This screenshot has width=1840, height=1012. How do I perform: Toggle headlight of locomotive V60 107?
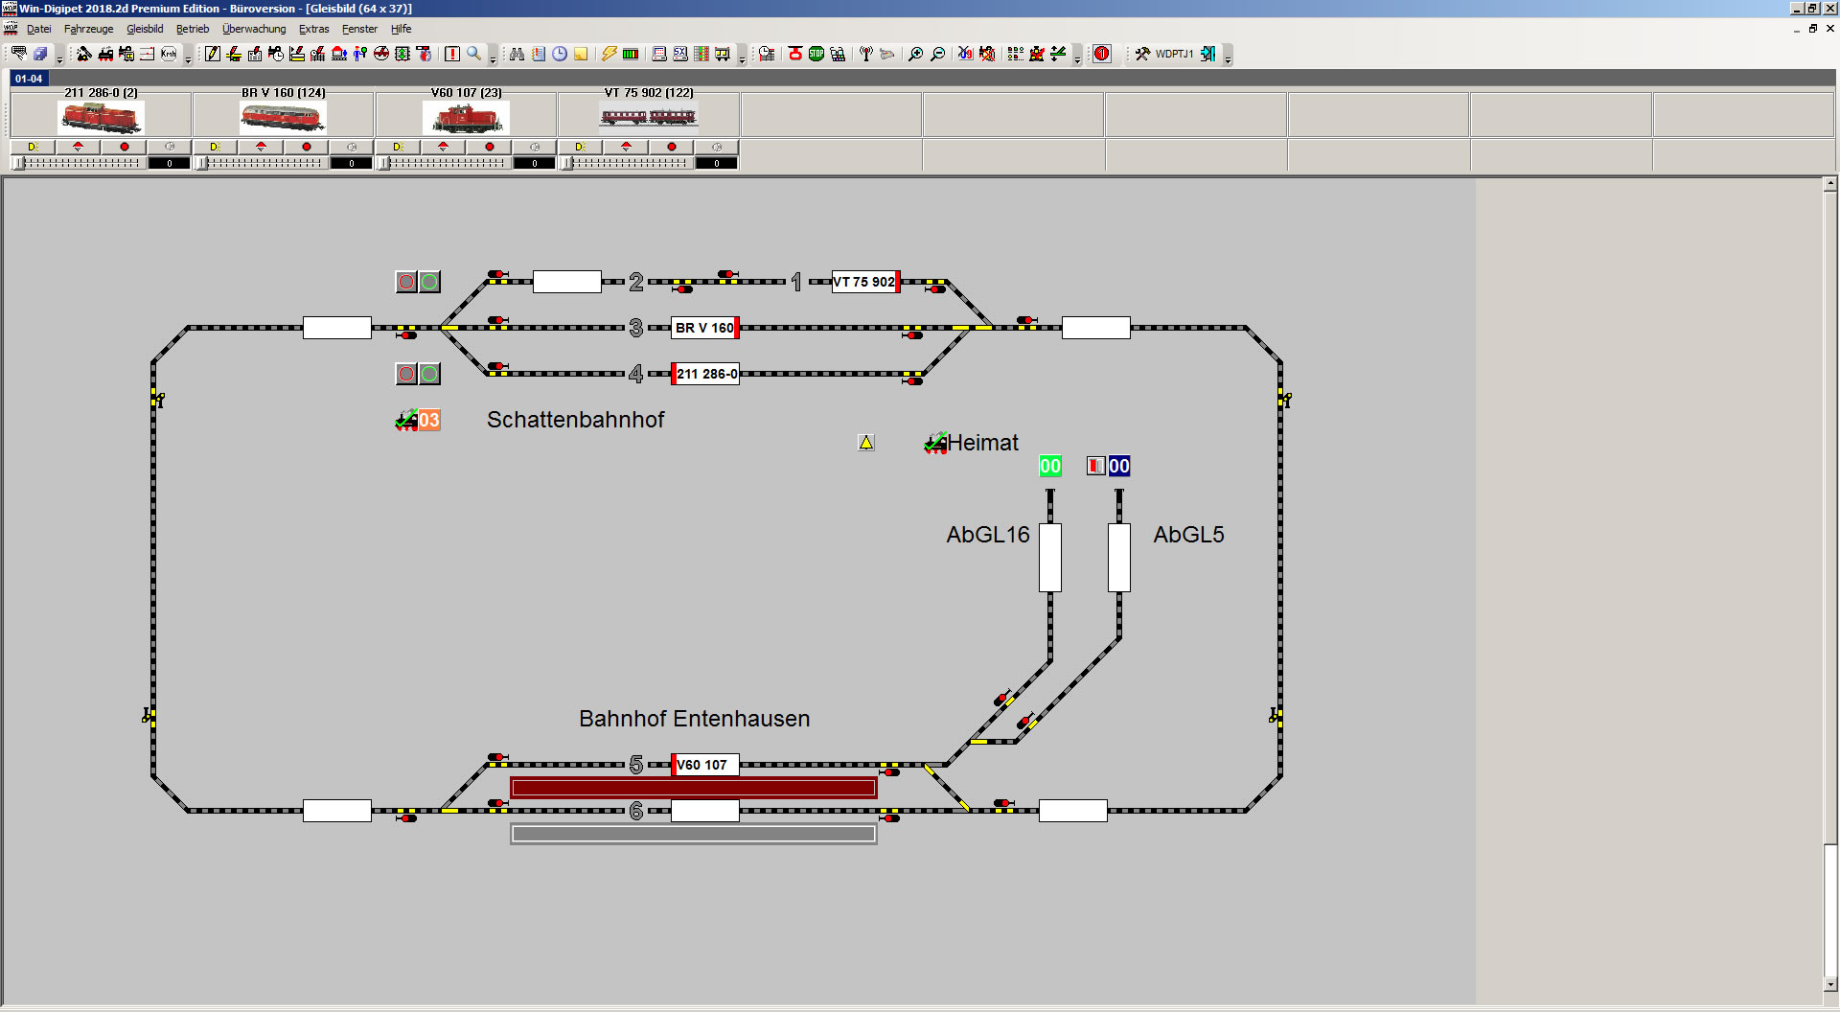tap(398, 147)
